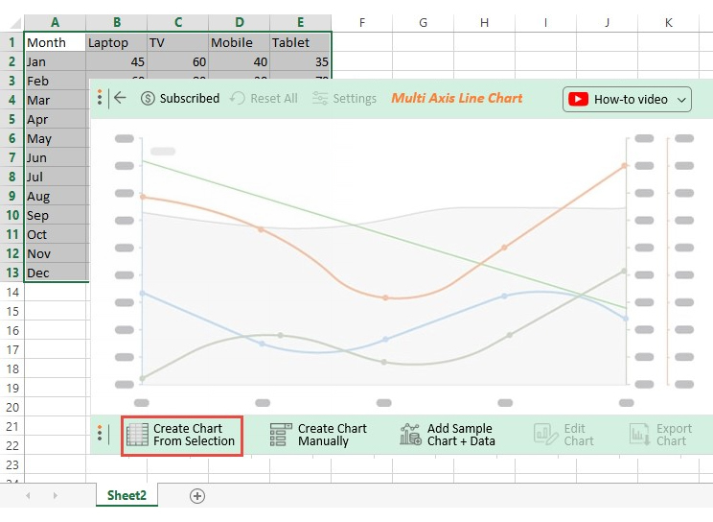
Task: Expand the How-to video dropdown arrow
Action: click(682, 99)
